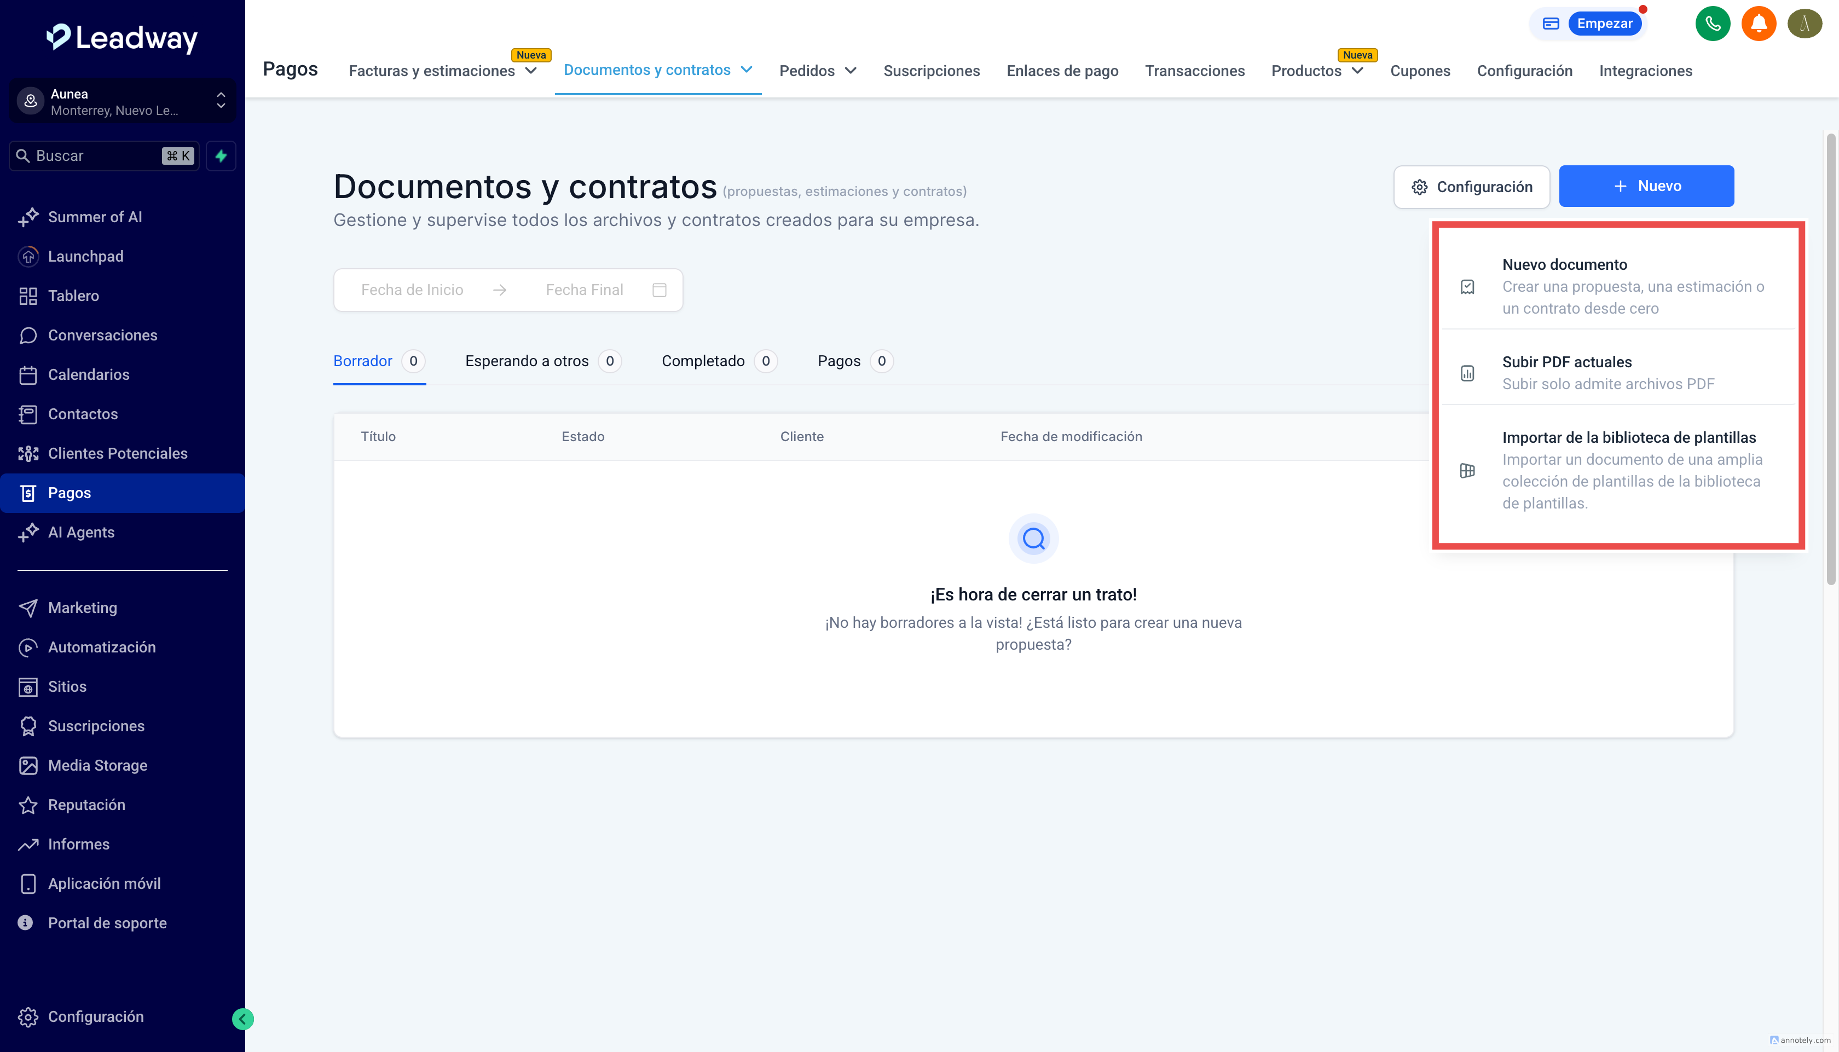Switch to the Completado tab

[703, 361]
